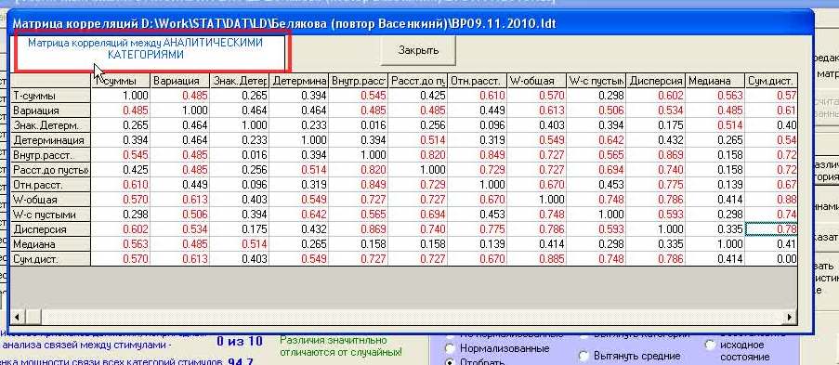Select the Знак.Детерм. row header
This screenshot has height=365, width=839.
point(51,125)
